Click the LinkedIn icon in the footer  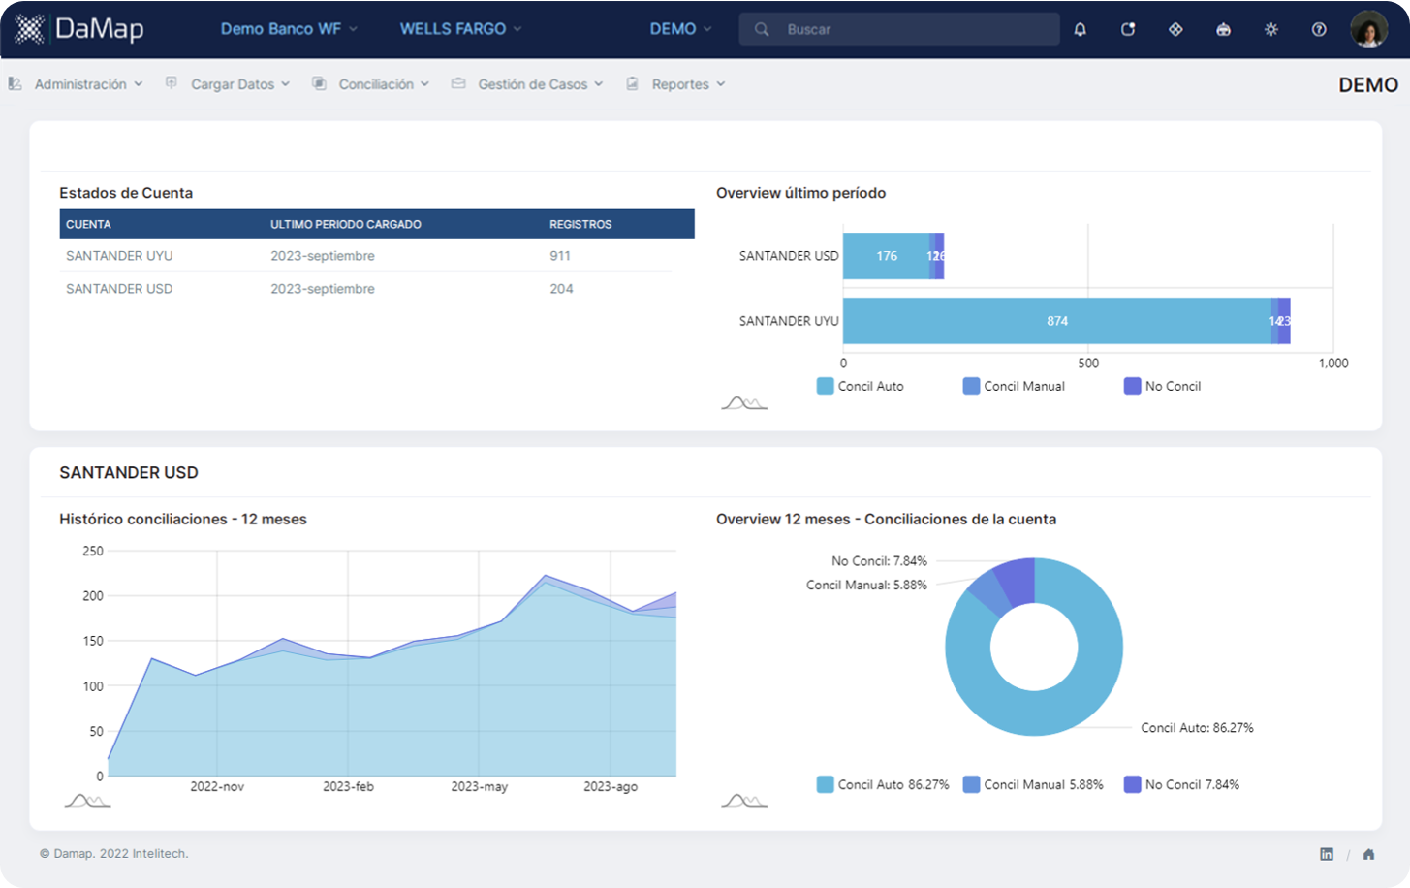point(1327,853)
